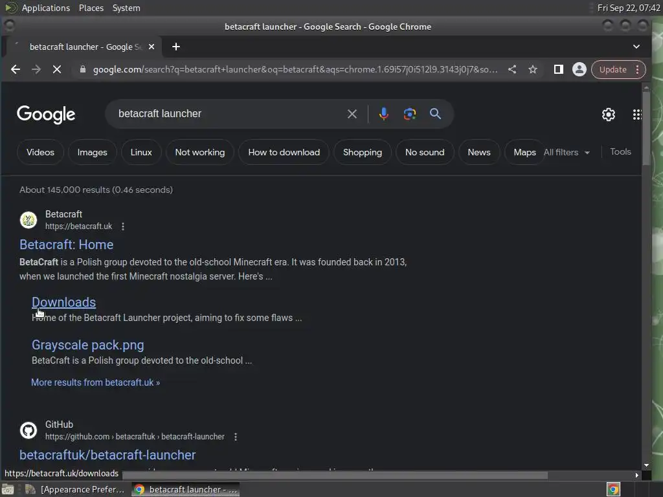Click the horizontal page scrollbar
This screenshot has width=663, height=497.
pyautogui.click(x=335, y=475)
